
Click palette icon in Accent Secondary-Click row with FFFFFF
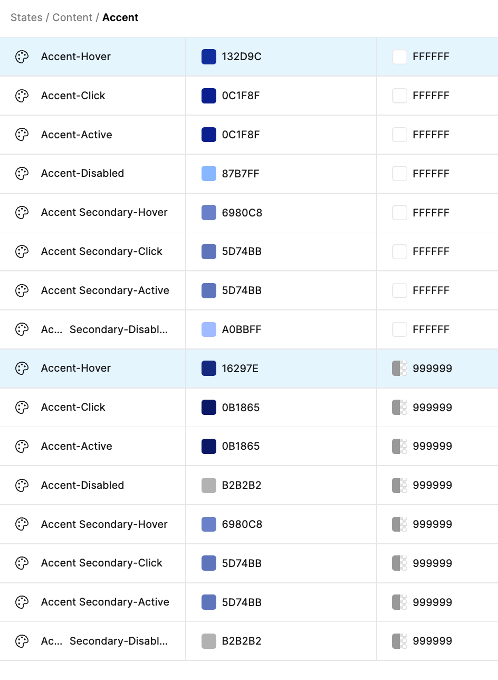coord(22,251)
